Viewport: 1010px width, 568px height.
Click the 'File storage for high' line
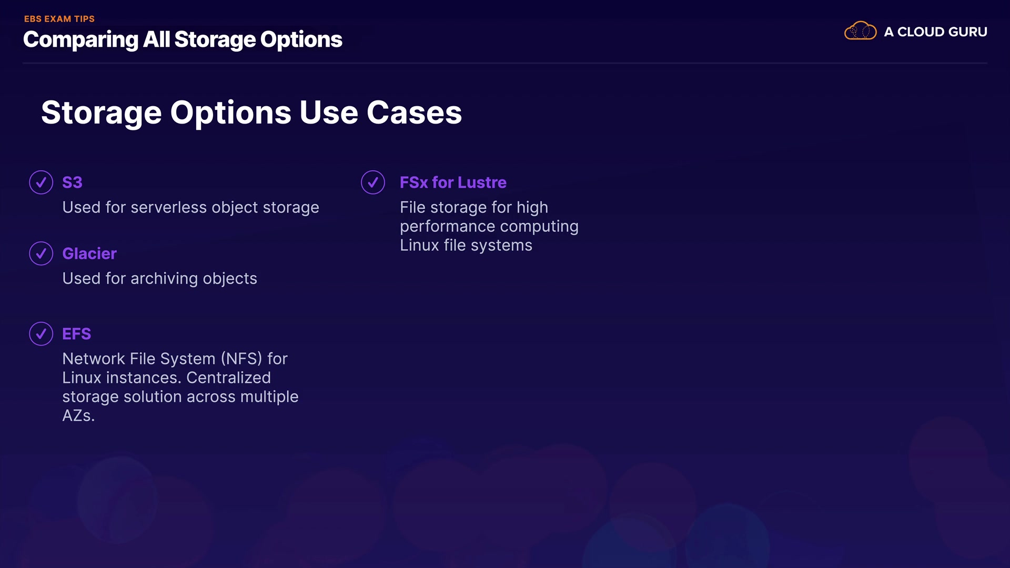point(474,208)
